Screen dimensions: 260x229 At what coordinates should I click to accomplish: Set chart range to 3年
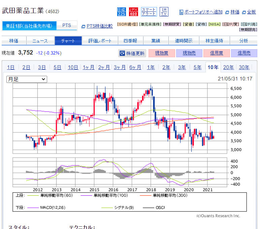182,67
